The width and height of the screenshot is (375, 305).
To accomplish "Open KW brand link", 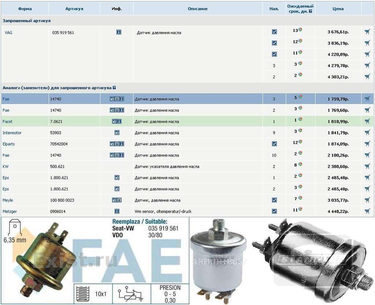I will point(5,166).
